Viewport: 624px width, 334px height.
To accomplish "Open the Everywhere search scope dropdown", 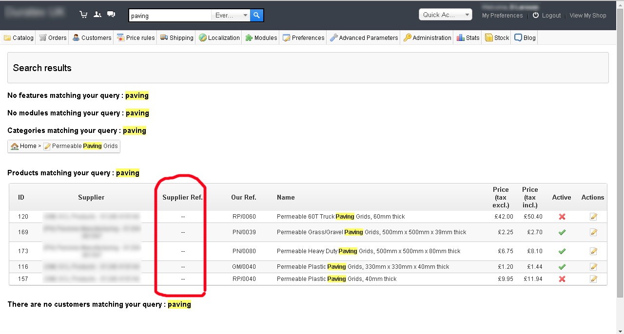I will pos(231,16).
